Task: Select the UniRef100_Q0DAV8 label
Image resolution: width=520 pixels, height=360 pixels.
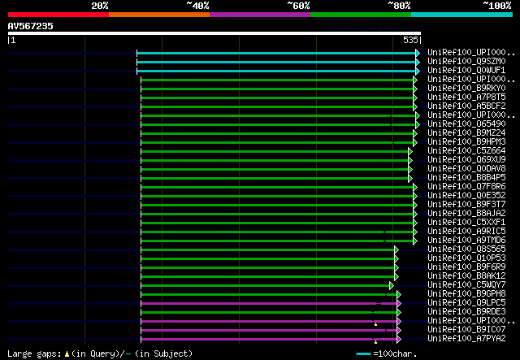Action: pos(466,169)
